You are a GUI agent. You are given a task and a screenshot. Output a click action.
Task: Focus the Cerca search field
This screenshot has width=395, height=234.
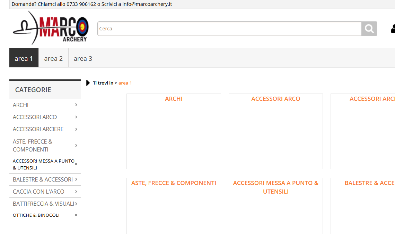pos(229,29)
